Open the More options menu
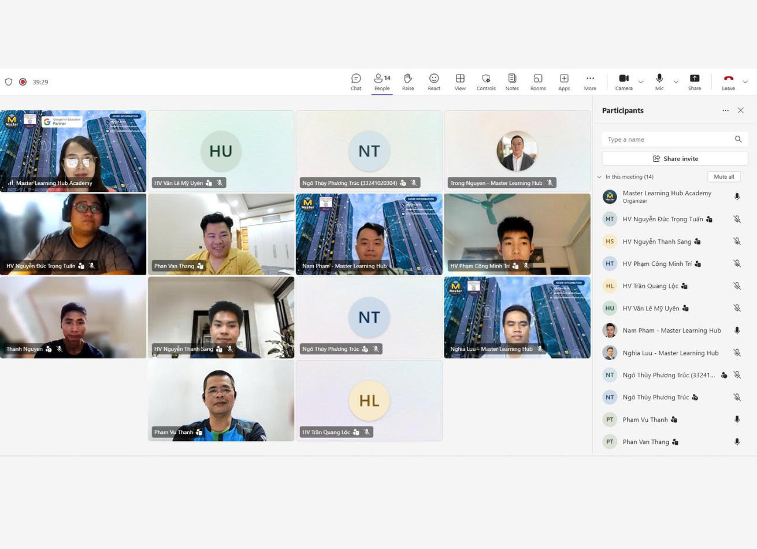This screenshot has height=549, width=757. coord(590,82)
